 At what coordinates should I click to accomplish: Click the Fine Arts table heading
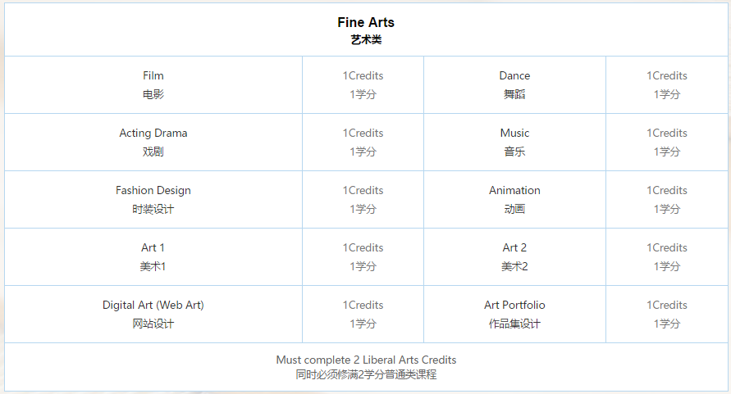[366, 23]
